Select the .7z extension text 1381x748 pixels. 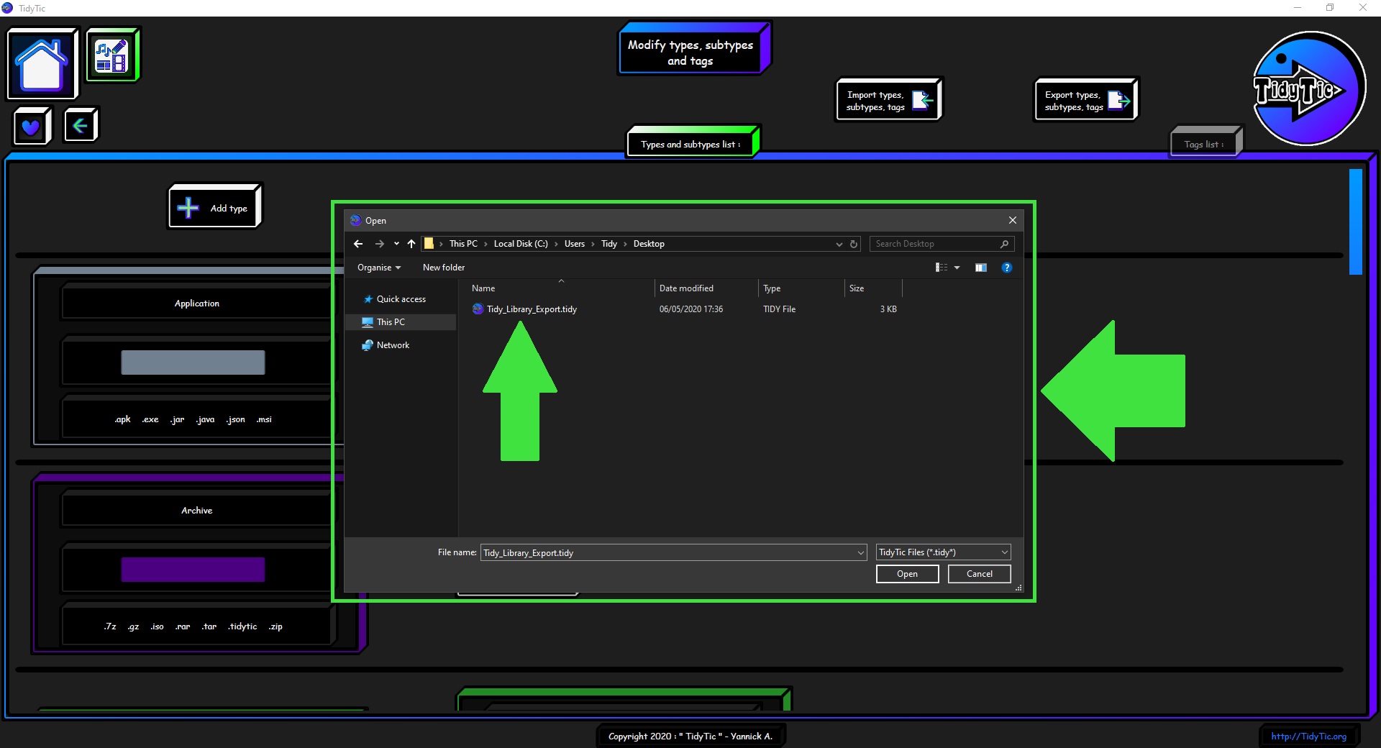(x=110, y=626)
